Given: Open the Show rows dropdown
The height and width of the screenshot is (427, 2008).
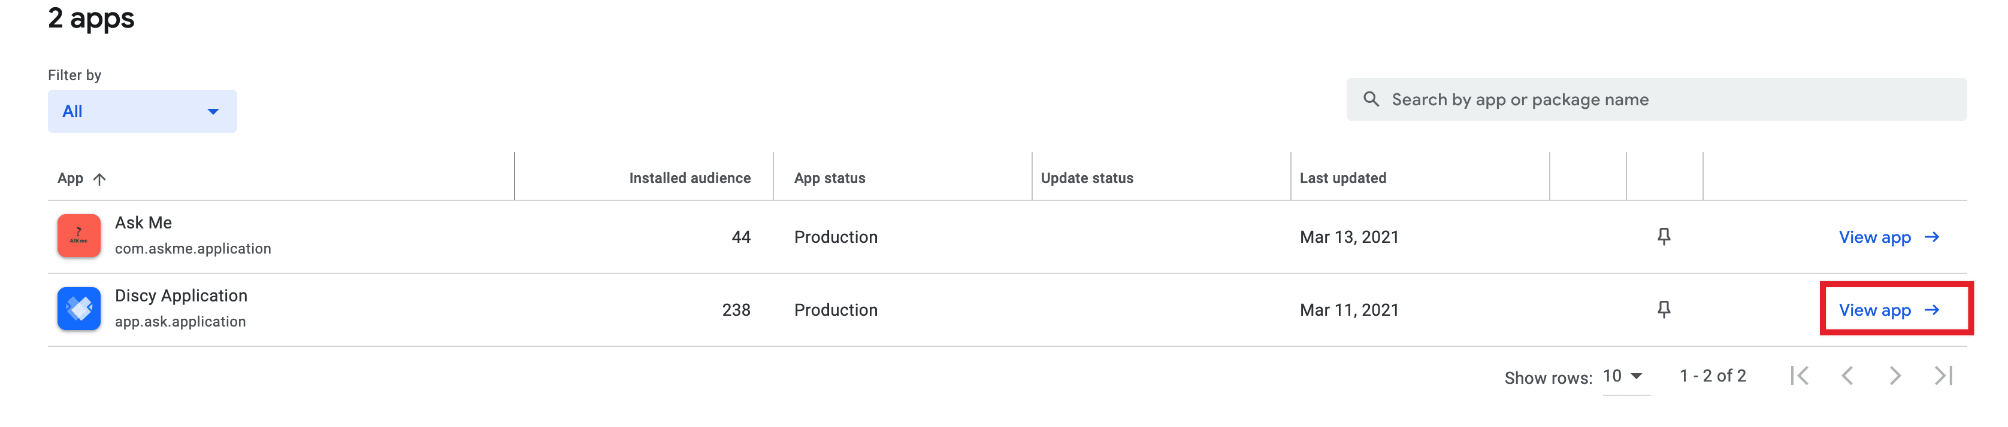Looking at the screenshot, I should pyautogui.click(x=1623, y=376).
